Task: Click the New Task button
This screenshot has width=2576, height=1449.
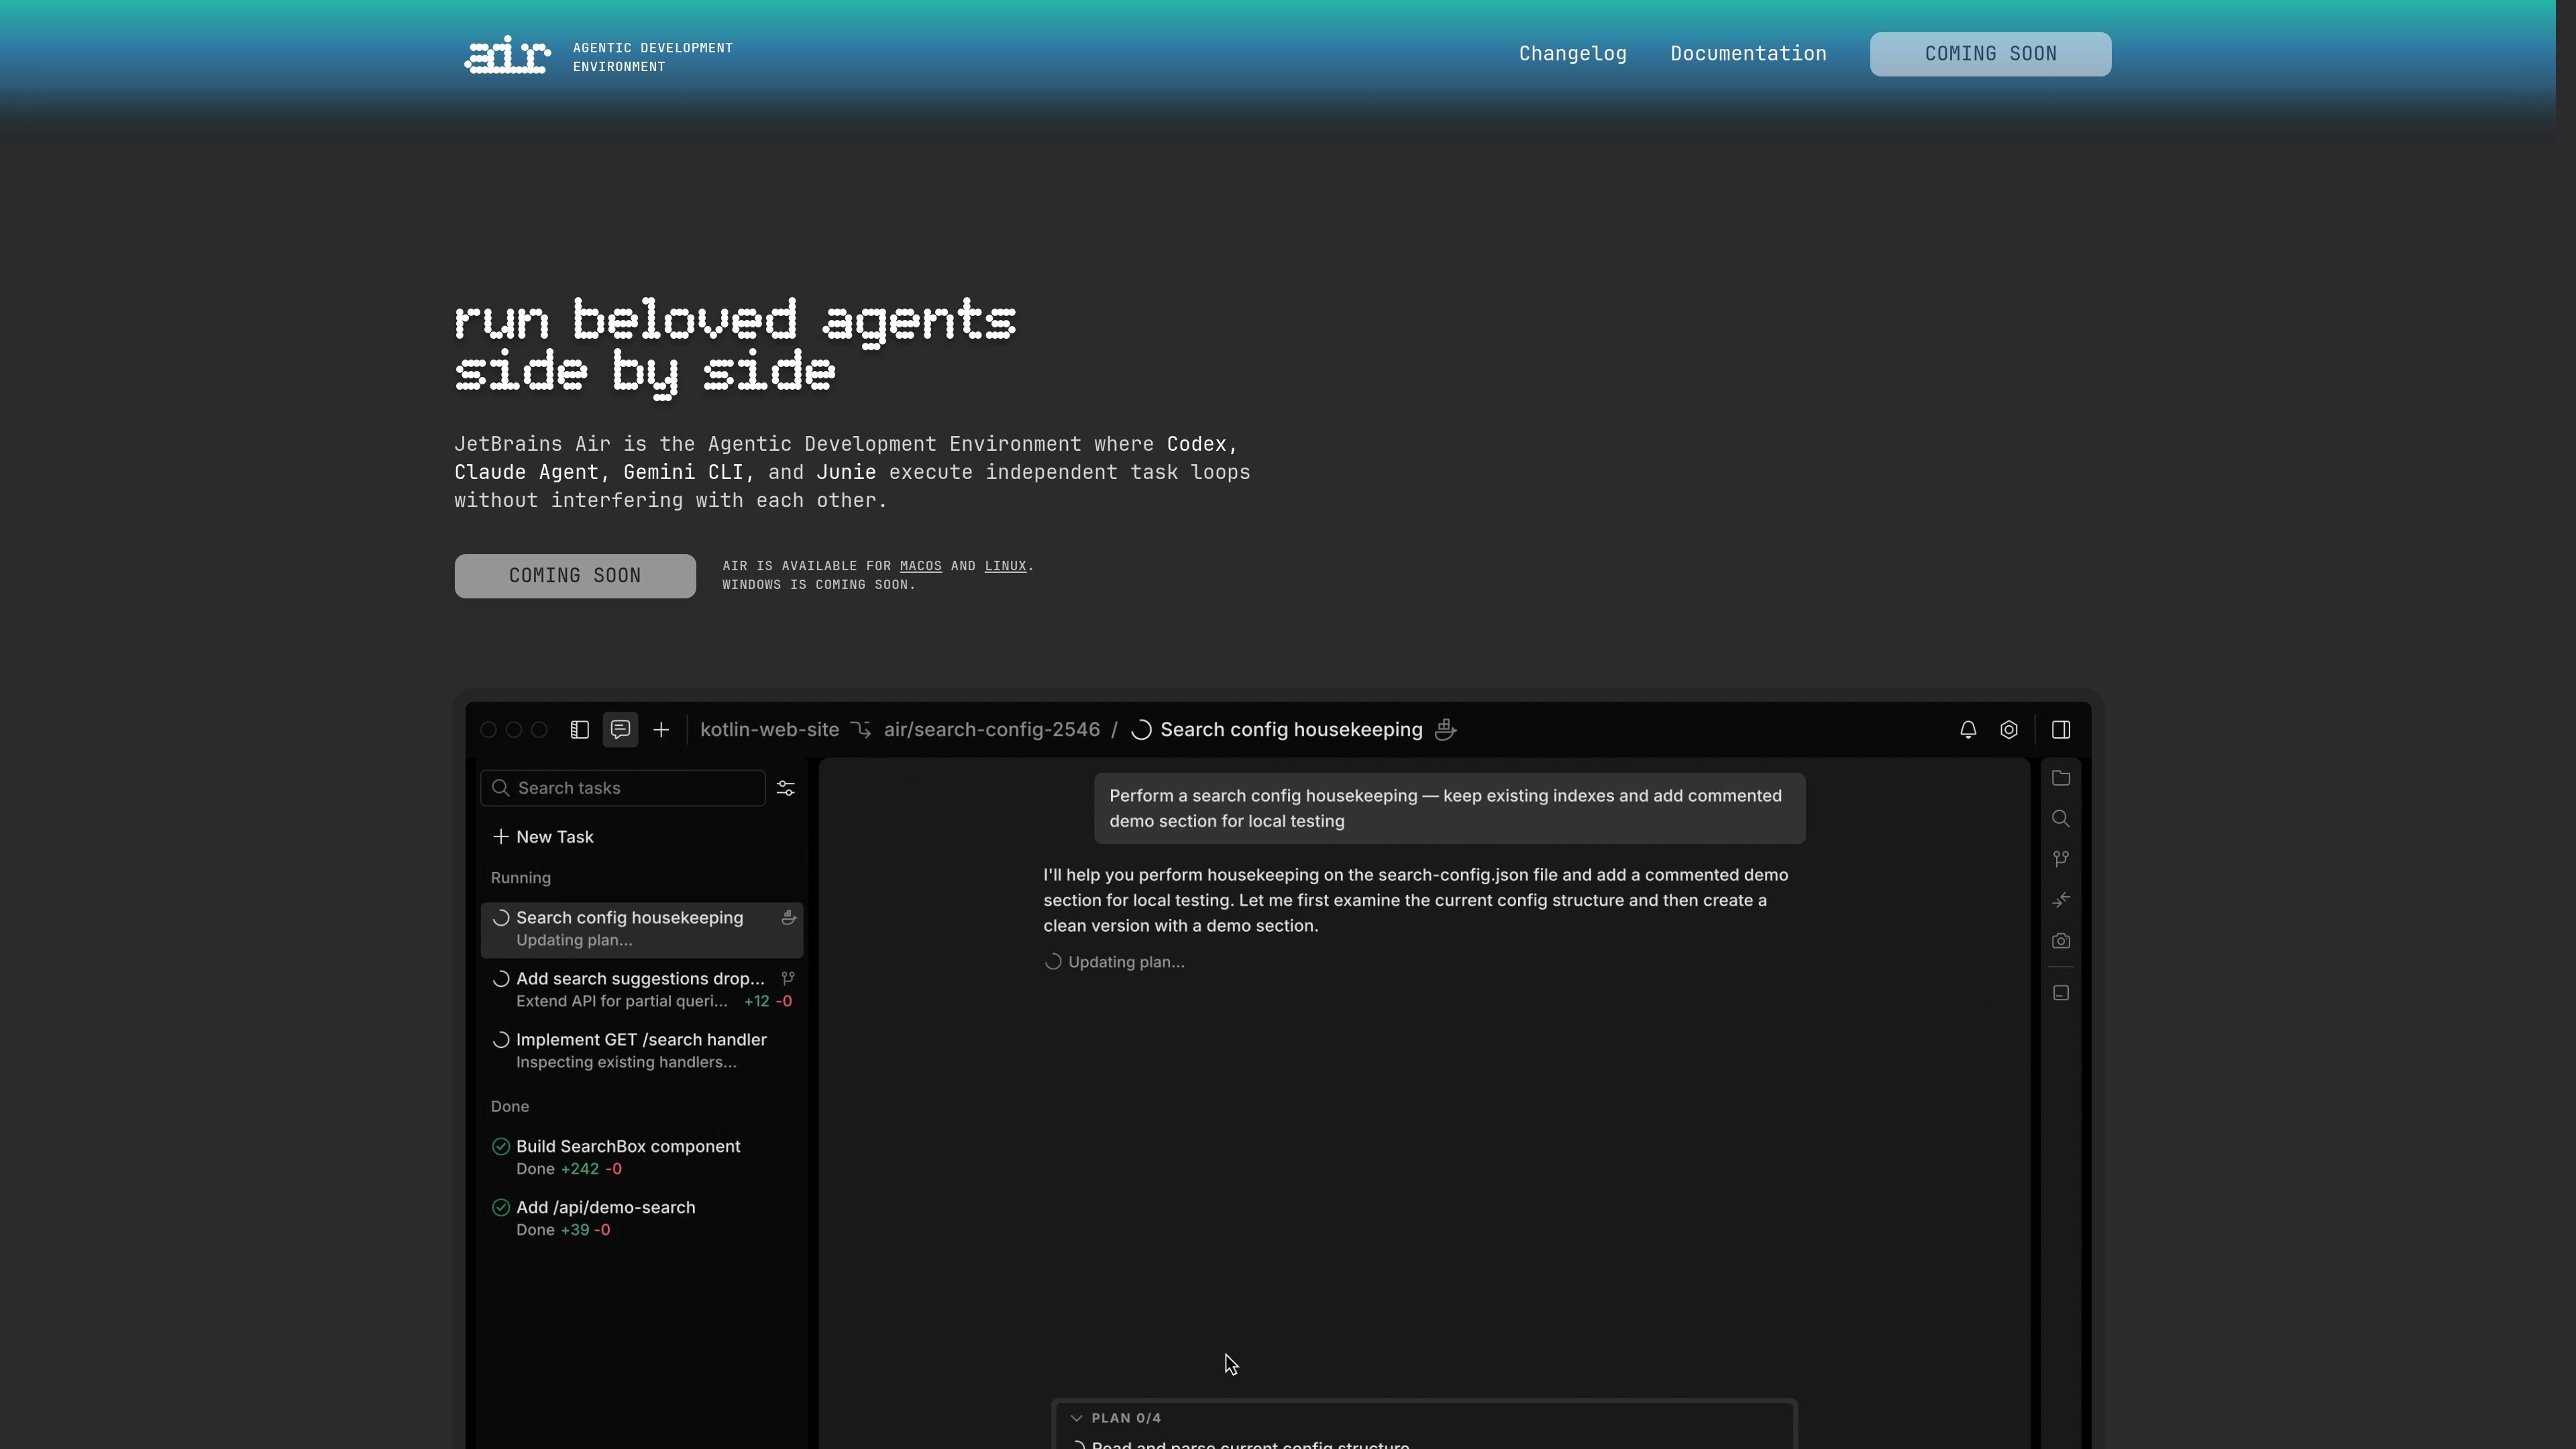Action: (543, 837)
